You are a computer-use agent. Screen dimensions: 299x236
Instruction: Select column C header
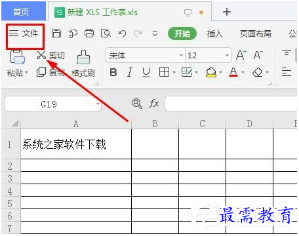(202, 123)
